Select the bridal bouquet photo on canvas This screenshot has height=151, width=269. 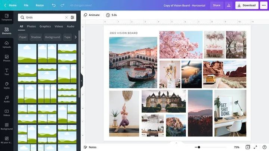[170, 74]
